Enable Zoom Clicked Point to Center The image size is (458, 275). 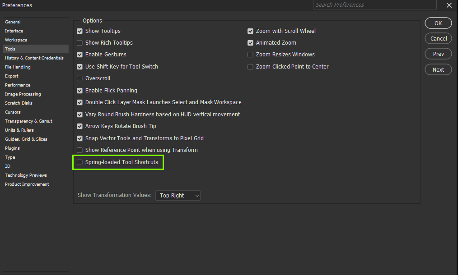[250, 66]
